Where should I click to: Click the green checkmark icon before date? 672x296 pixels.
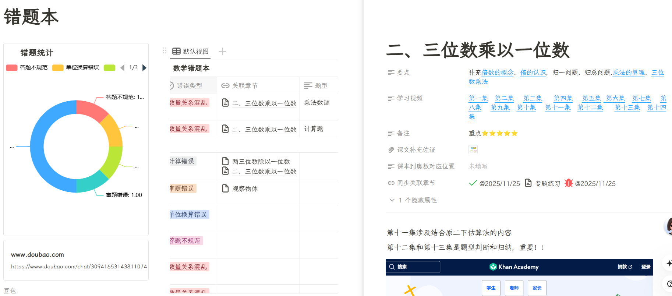coord(473,183)
